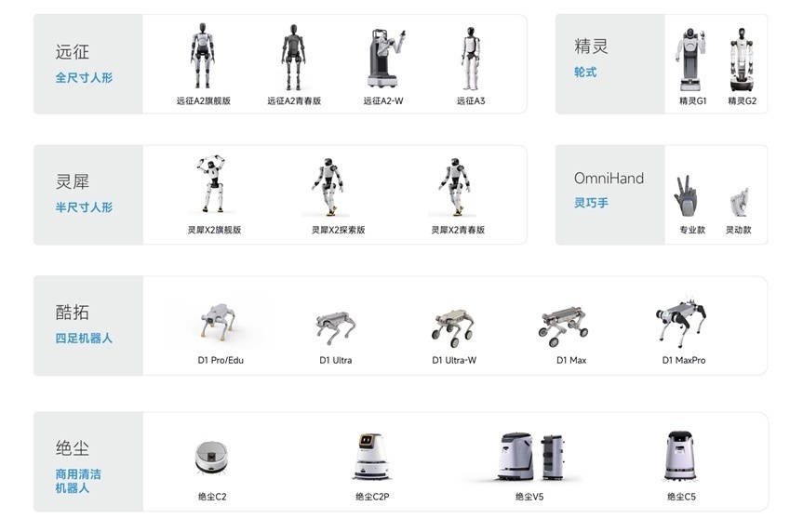Screen dimensions: 803x519
Task: Open the 四足机器人 category link
Action: point(84,339)
